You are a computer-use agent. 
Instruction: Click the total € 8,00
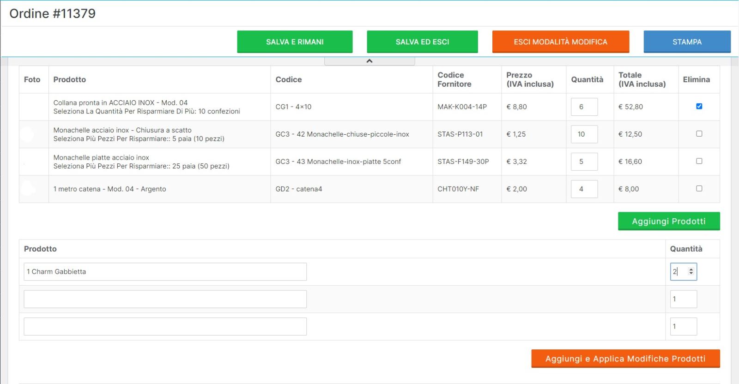click(629, 189)
